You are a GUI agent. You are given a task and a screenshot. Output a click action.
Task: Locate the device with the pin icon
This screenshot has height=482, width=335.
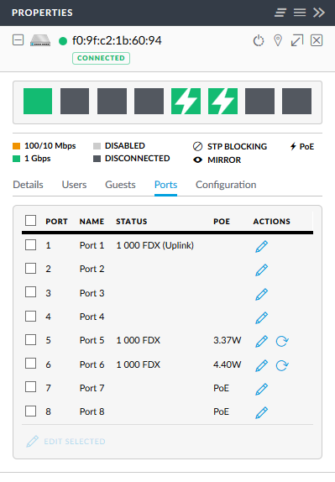click(278, 40)
